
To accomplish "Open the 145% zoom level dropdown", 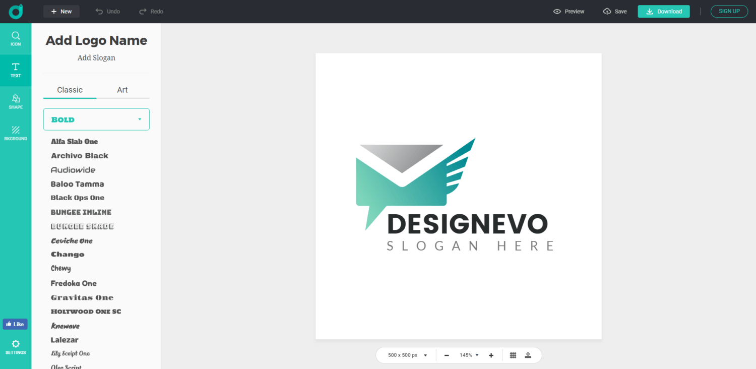I will pyautogui.click(x=469, y=355).
